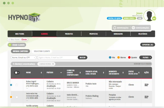Open the Nome, Email ou CPF dropdown
Image resolution: width=164 pixels, height=108 pixels.
pos(23,57)
